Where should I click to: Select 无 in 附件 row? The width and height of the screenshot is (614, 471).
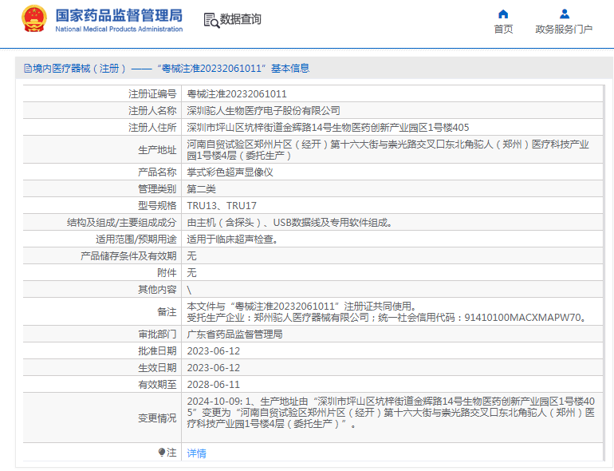click(x=191, y=272)
